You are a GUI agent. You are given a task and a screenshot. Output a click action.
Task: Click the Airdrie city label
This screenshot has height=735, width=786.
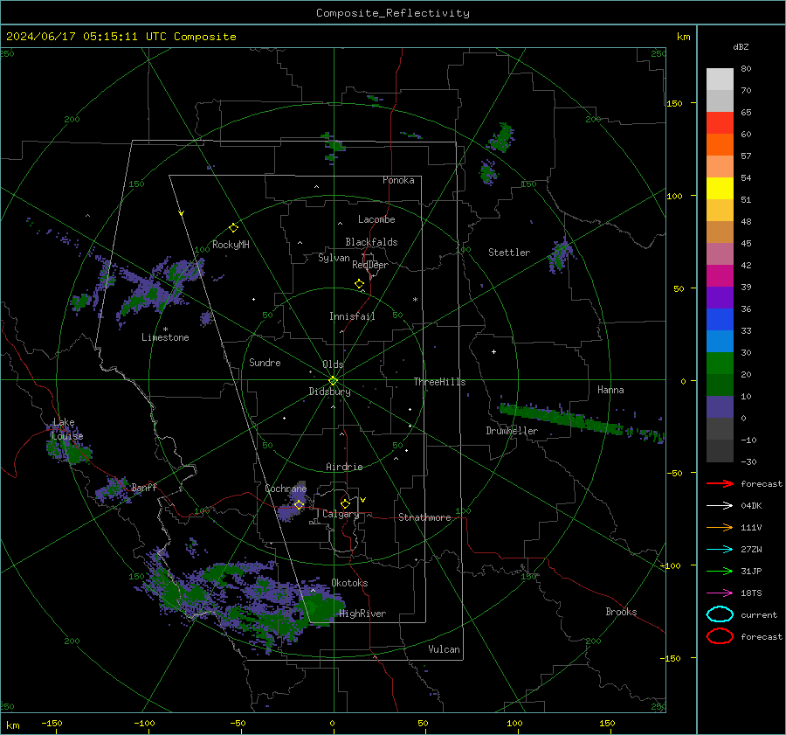click(x=344, y=467)
